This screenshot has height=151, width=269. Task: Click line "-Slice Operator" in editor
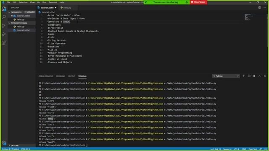click(x=56, y=44)
